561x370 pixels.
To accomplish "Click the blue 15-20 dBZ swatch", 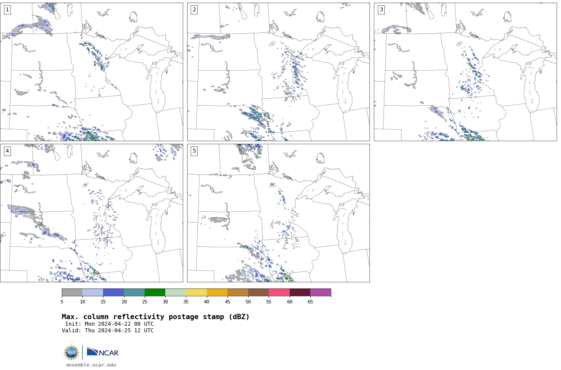I will pos(114,292).
